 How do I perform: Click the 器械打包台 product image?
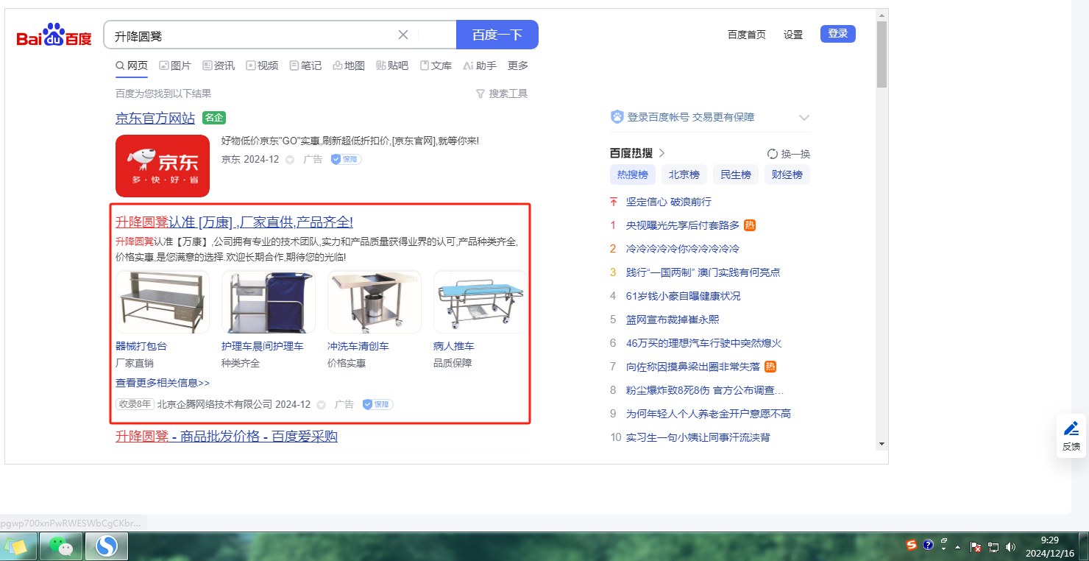pyautogui.click(x=163, y=302)
